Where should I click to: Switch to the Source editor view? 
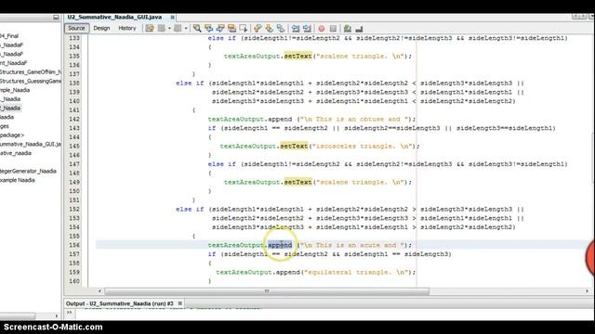(x=76, y=28)
